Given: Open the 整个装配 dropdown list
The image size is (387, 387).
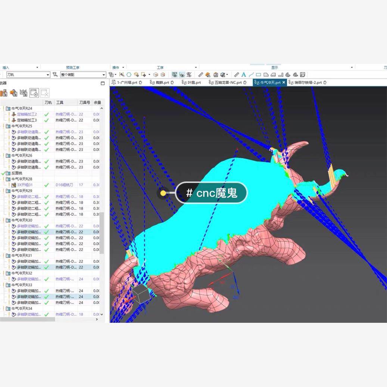Looking at the screenshot, I should 104,75.
